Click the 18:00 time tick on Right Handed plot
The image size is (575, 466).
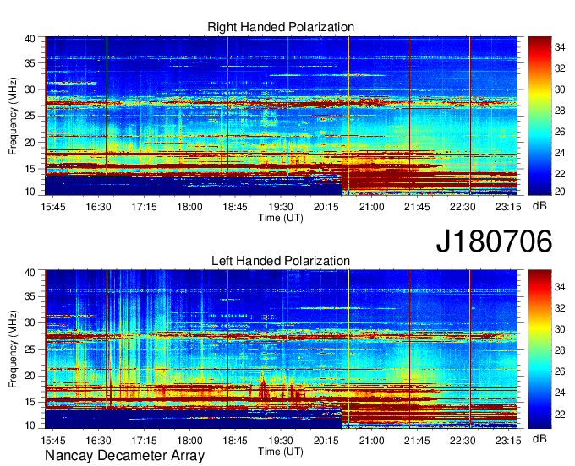click(x=189, y=207)
